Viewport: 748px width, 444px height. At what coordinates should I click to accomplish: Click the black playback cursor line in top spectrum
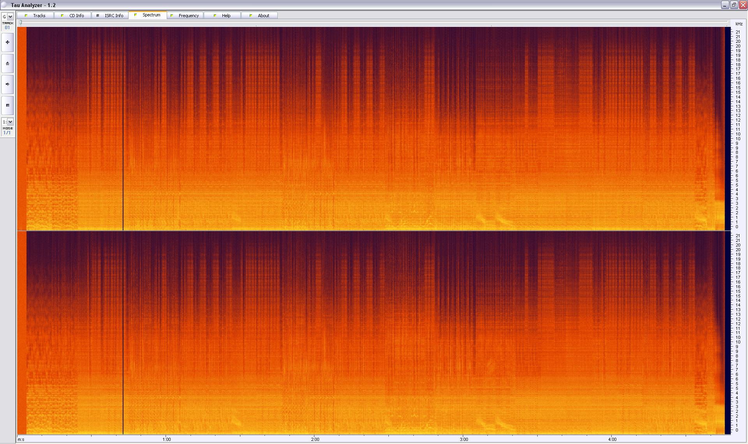123,129
